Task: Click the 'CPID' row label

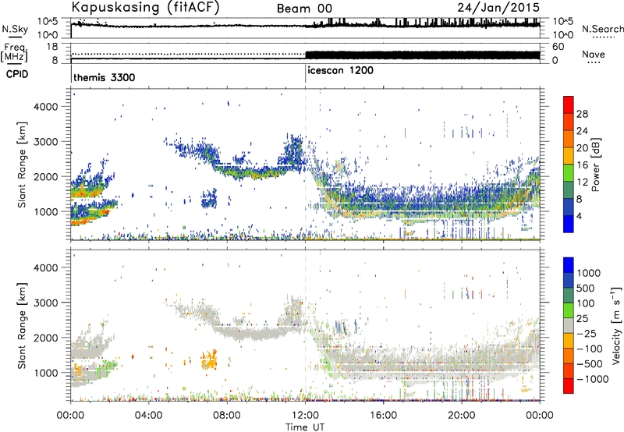Action: (x=17, y=74)
